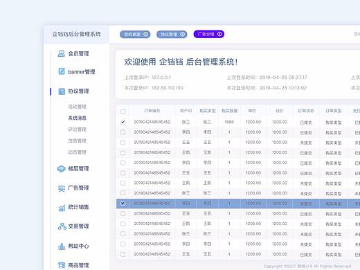Click the 统计销售 bar chart icon

point(62,208)
